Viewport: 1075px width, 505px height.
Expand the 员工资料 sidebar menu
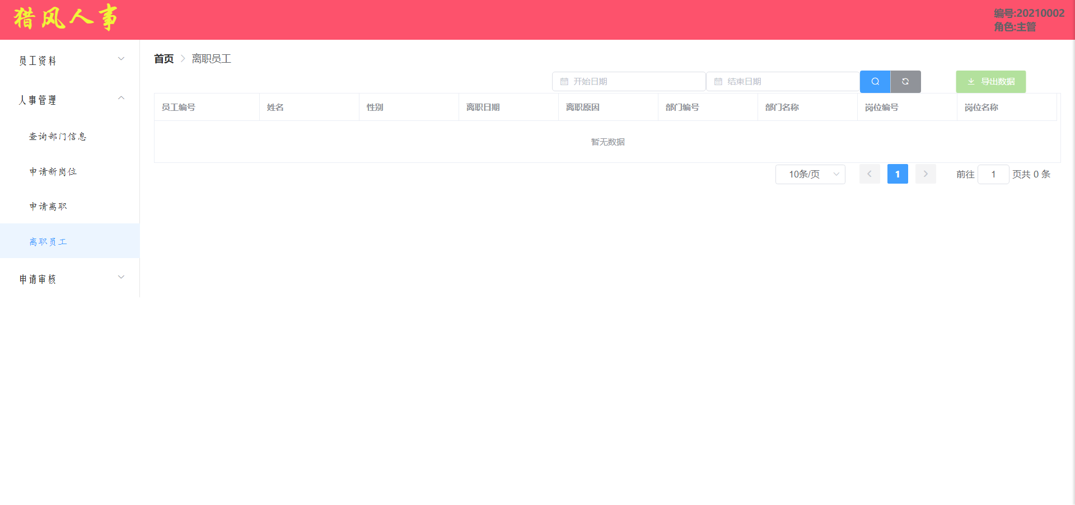(x=70, y=59)
